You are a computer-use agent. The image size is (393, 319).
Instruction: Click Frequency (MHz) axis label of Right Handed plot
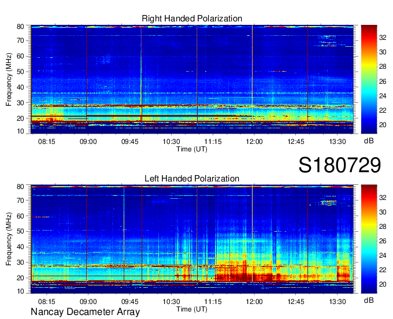tap(9, 79)
